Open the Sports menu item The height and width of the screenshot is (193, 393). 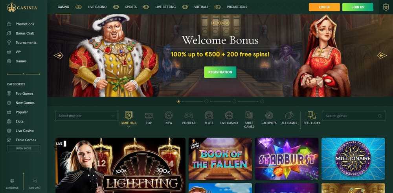[x=131, y=7]
